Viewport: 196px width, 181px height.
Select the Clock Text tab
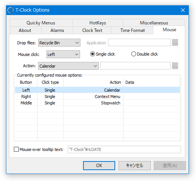pyautogui.click(x=92, y=30)
